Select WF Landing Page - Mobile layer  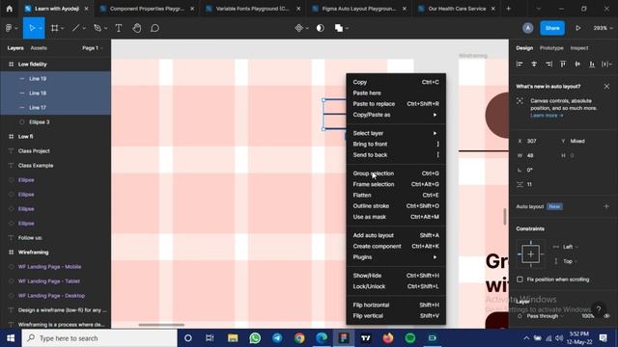coord(56,267)
